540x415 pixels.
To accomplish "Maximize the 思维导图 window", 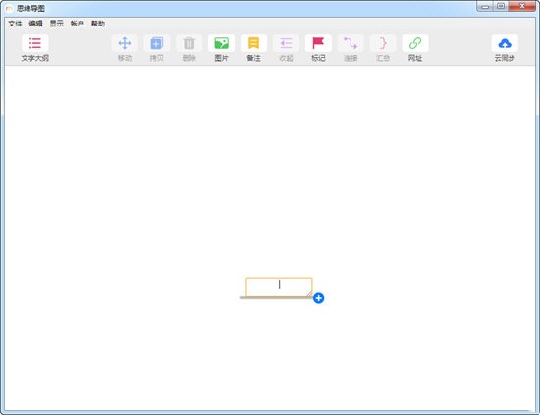I will point(501,6).
